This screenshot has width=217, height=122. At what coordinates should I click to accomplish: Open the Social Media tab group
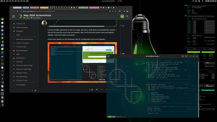click(35, 8)
